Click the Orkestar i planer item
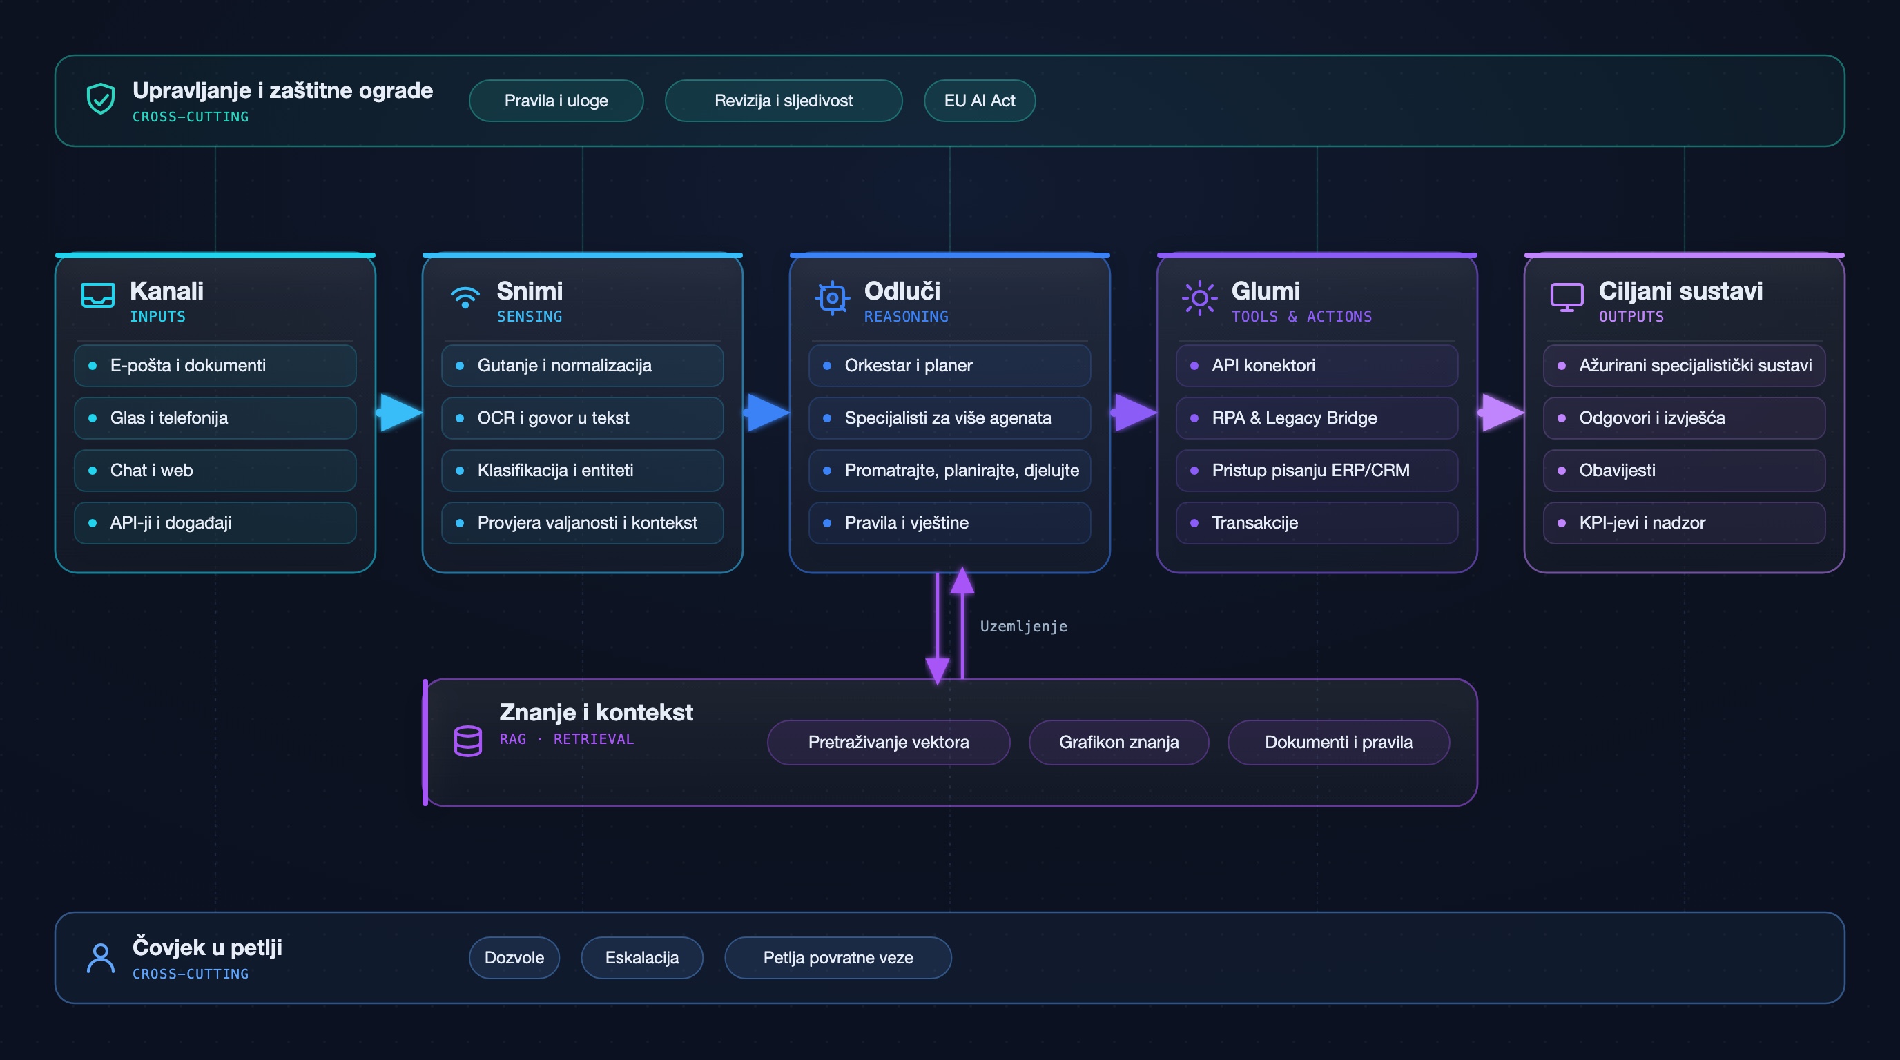1900x1060 pixels. 950,365
